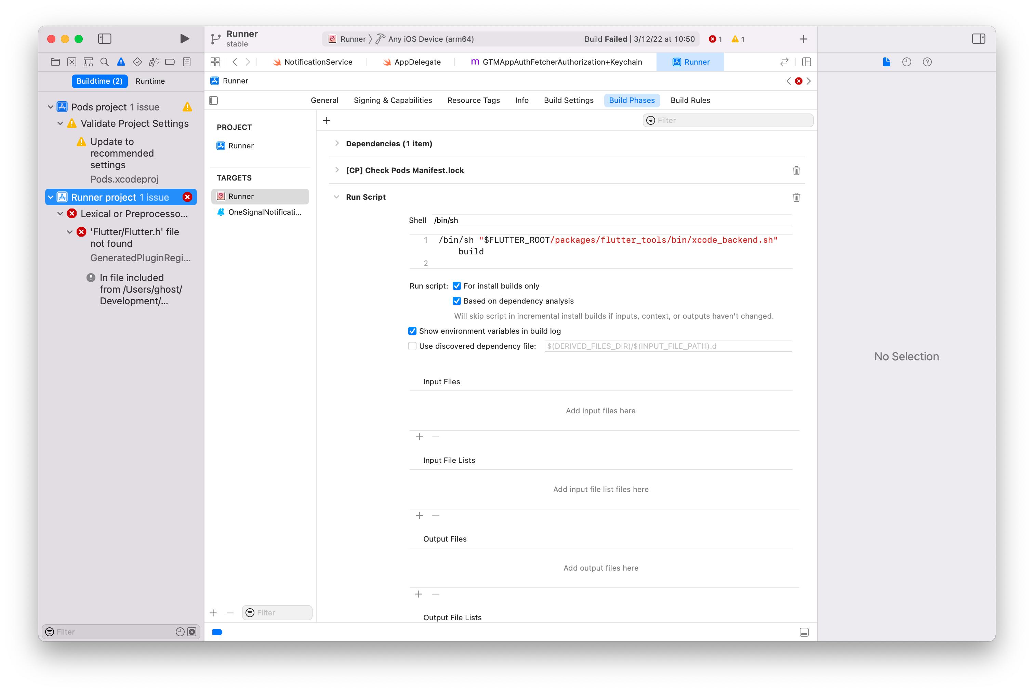The height and width of the screenshot is (692, 1034).
Task: Open the report navigator icon
Action: [x=187, y=62]
